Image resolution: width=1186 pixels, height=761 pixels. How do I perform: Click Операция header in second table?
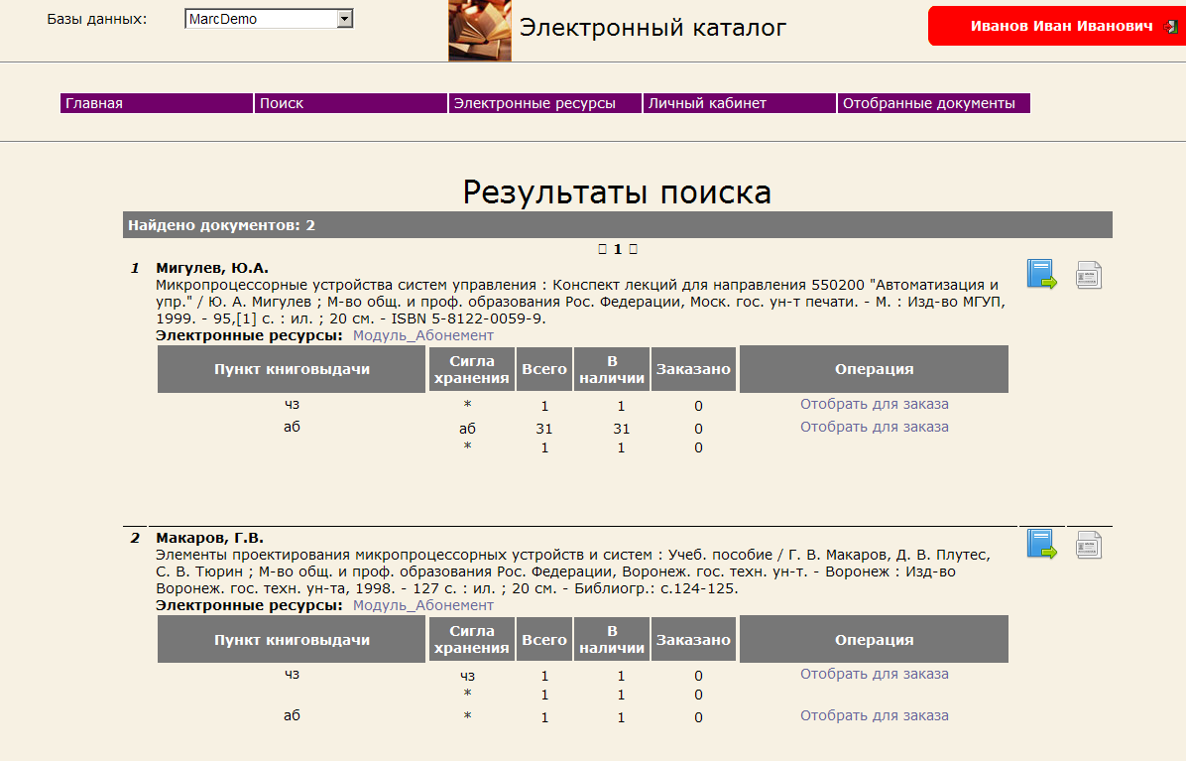[x=875, y=639]
